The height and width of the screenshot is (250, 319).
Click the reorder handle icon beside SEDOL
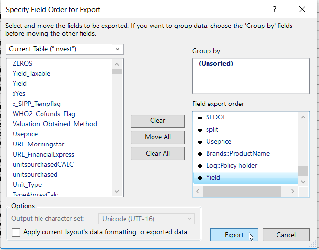tap(200, 118)
